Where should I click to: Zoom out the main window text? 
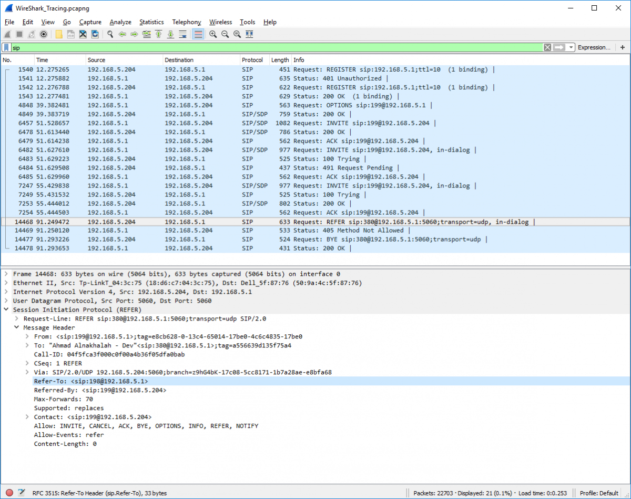point(225,34)
